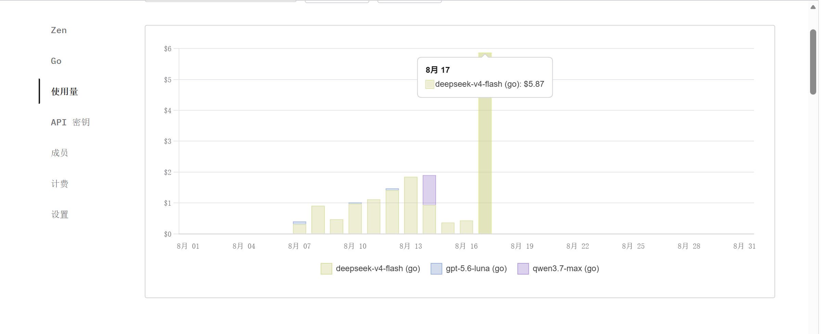Open the 计费 page
Viewport: 821px width, 334px height.
click(60, 184)
